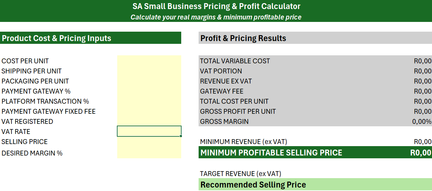Click the PACKAGING PER UNIT yellow cell
The height and width of the screenshot is (191, 432).
(149, 81)
